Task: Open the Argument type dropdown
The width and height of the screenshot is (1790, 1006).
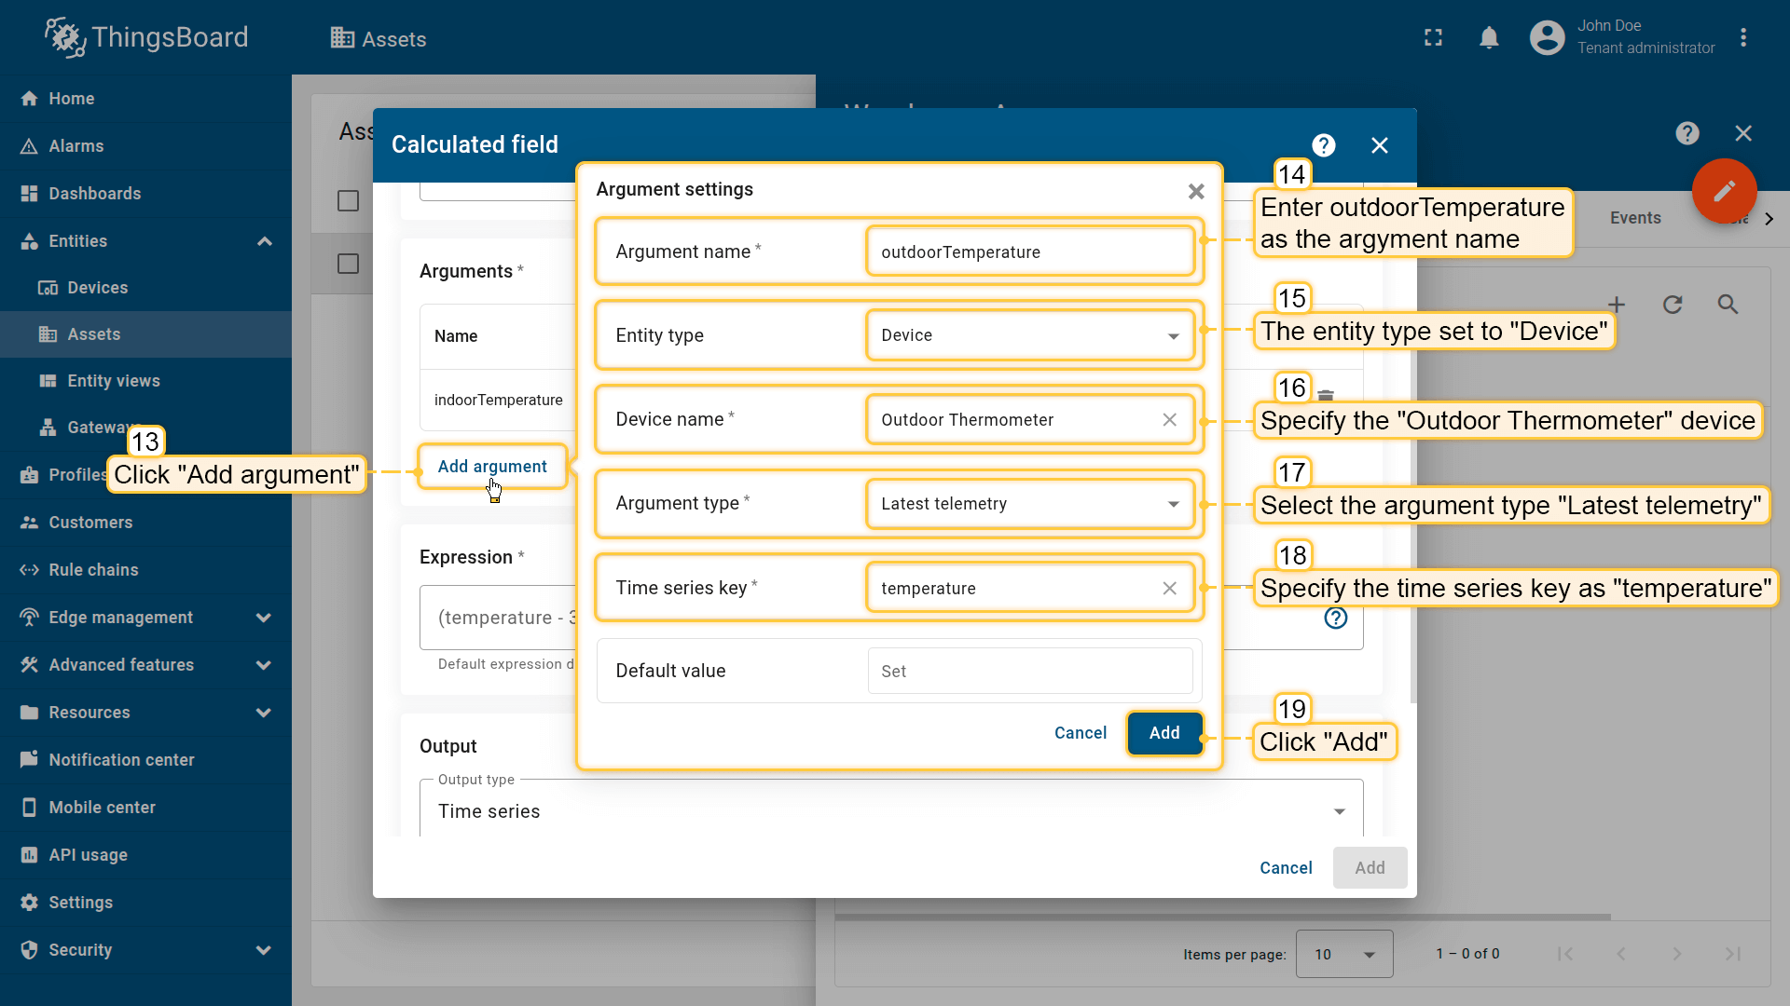Action: (1029, 504)
